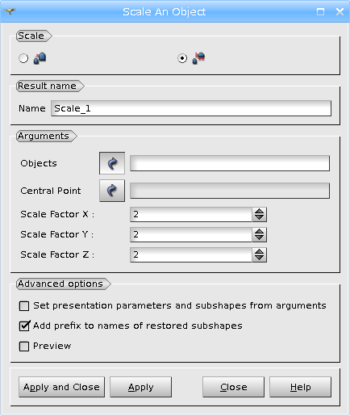The image size is (350, 416).
Task: Click the Apply button
Action: click(x=140, y=387)
